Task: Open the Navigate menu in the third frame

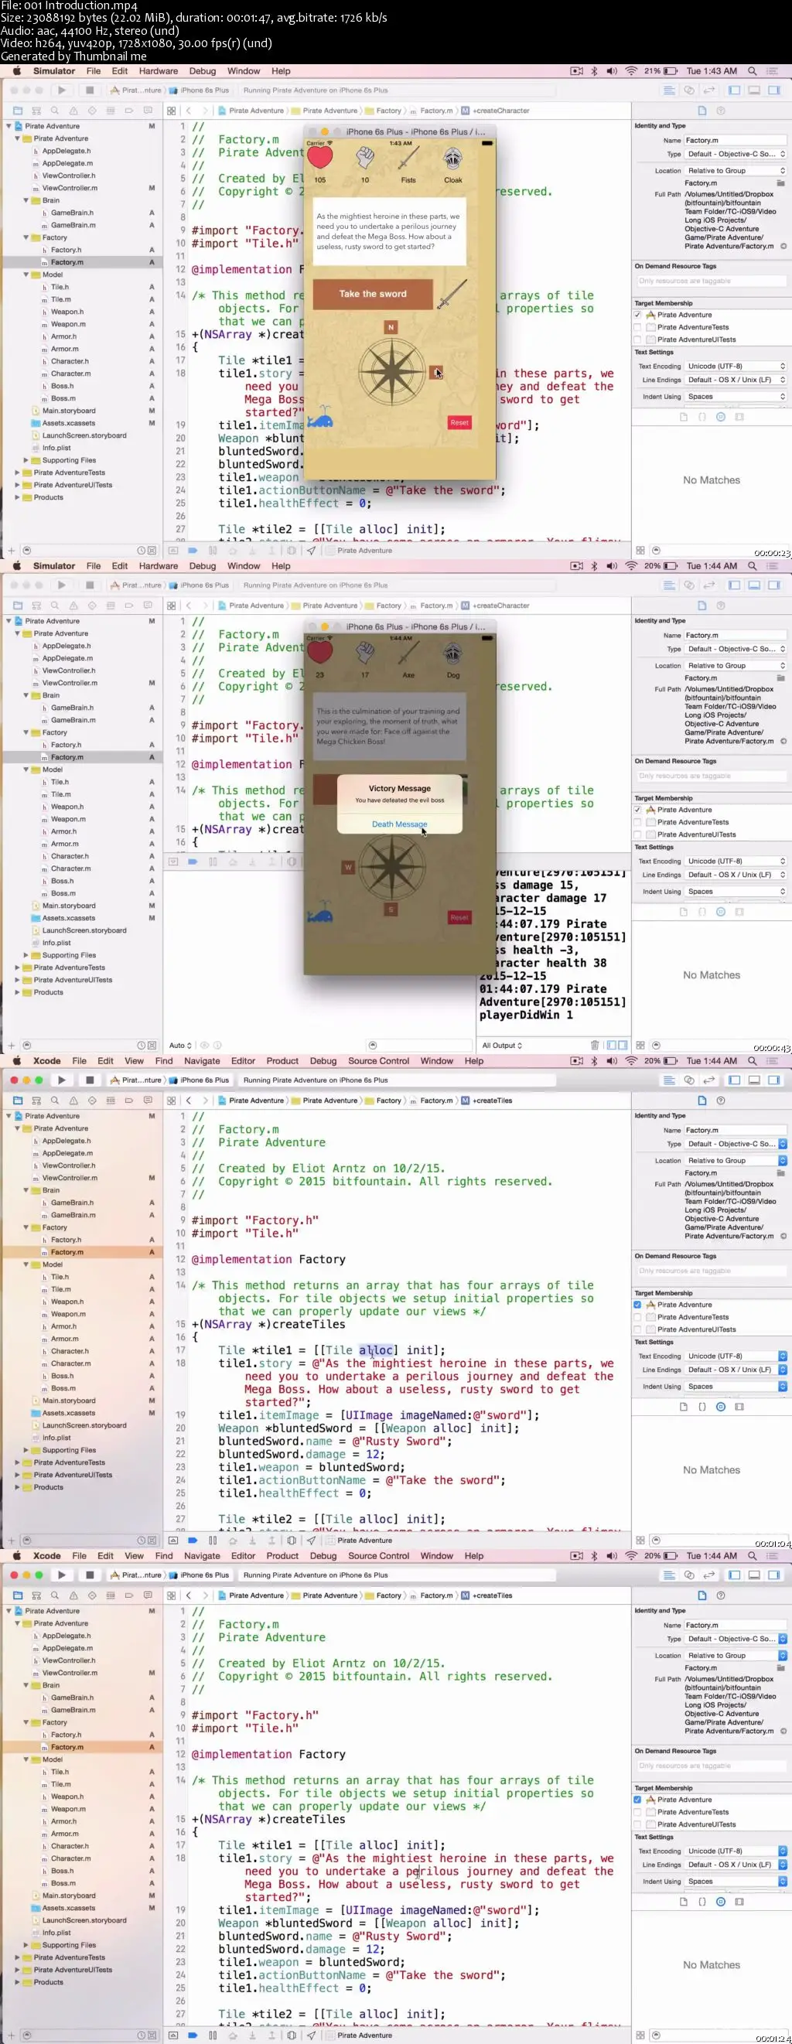Action: 202,1061
